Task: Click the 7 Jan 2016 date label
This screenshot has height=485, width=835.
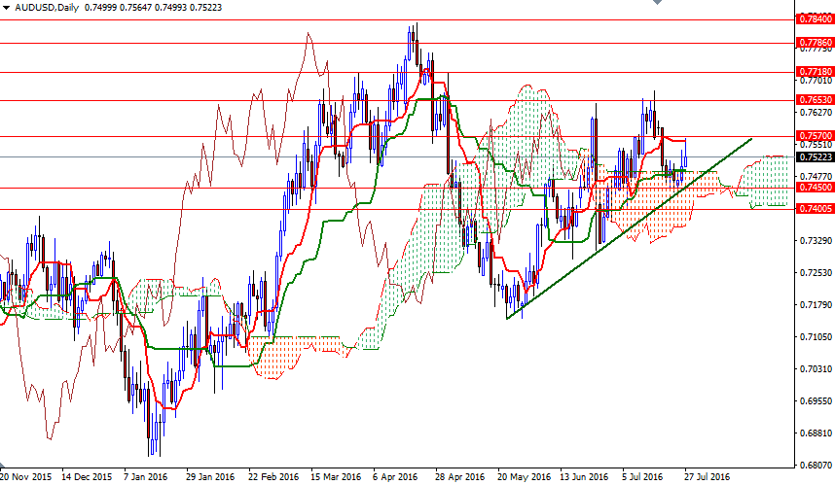Action: pos(145,476)
